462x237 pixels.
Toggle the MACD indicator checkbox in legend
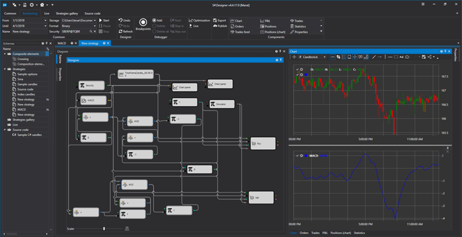[296, 155]
